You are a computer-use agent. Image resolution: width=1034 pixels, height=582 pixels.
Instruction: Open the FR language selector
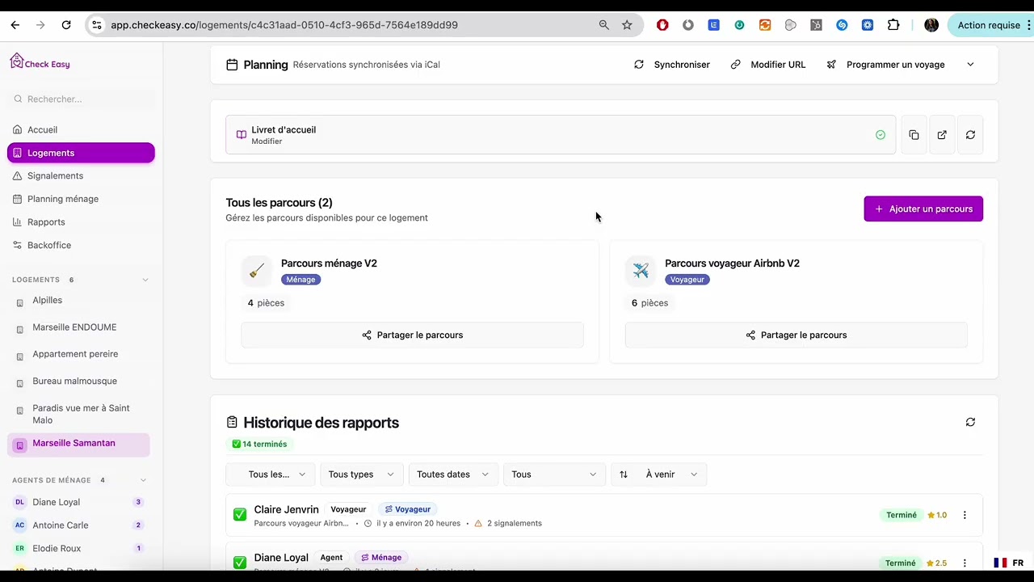coord(1009,563)
